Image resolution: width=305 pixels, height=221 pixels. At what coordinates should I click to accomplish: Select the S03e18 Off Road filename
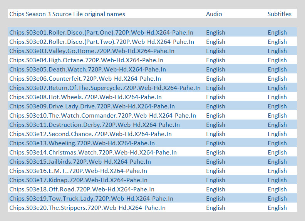[x=82, y=189]
